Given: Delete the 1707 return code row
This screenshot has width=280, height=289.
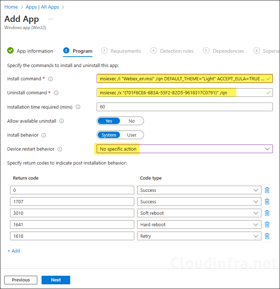Looking at the screenshot, I should 267,202.
